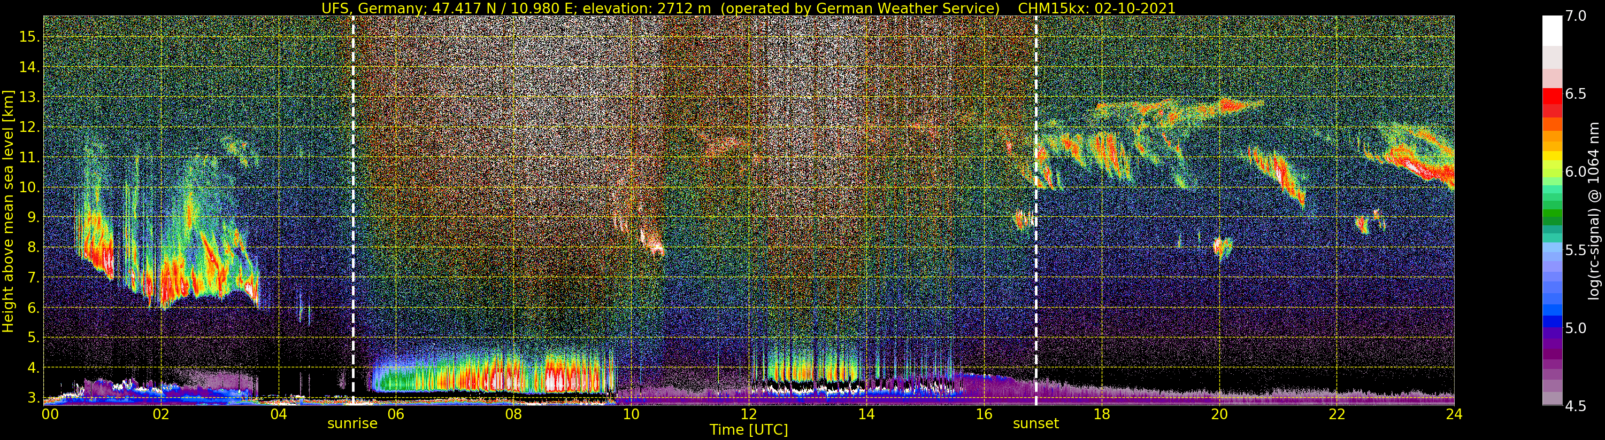The image size is (1605, 440).
Task: Click the '10.' height tick label
Action: 29,187
